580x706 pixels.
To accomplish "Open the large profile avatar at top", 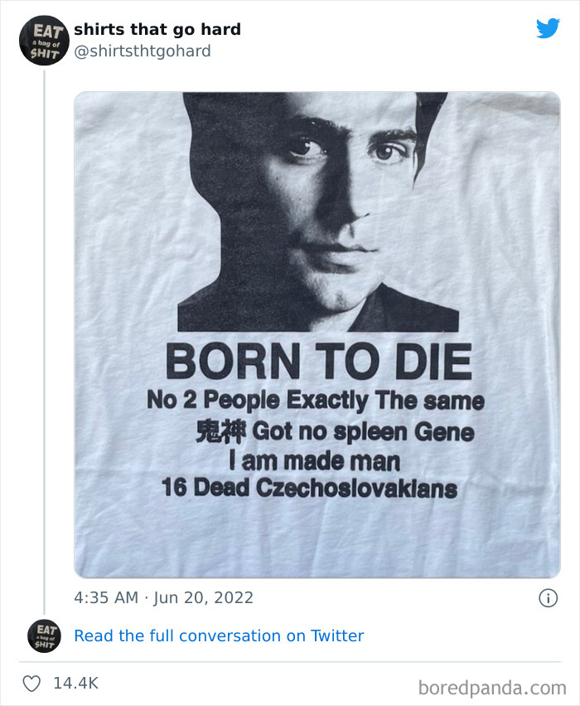I will 44,40.
